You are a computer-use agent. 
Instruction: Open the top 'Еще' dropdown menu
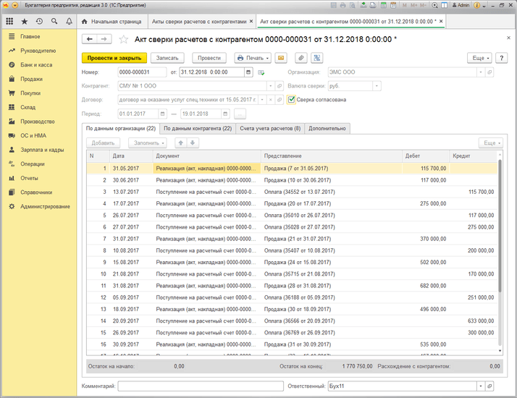click(x=479, y=57)
